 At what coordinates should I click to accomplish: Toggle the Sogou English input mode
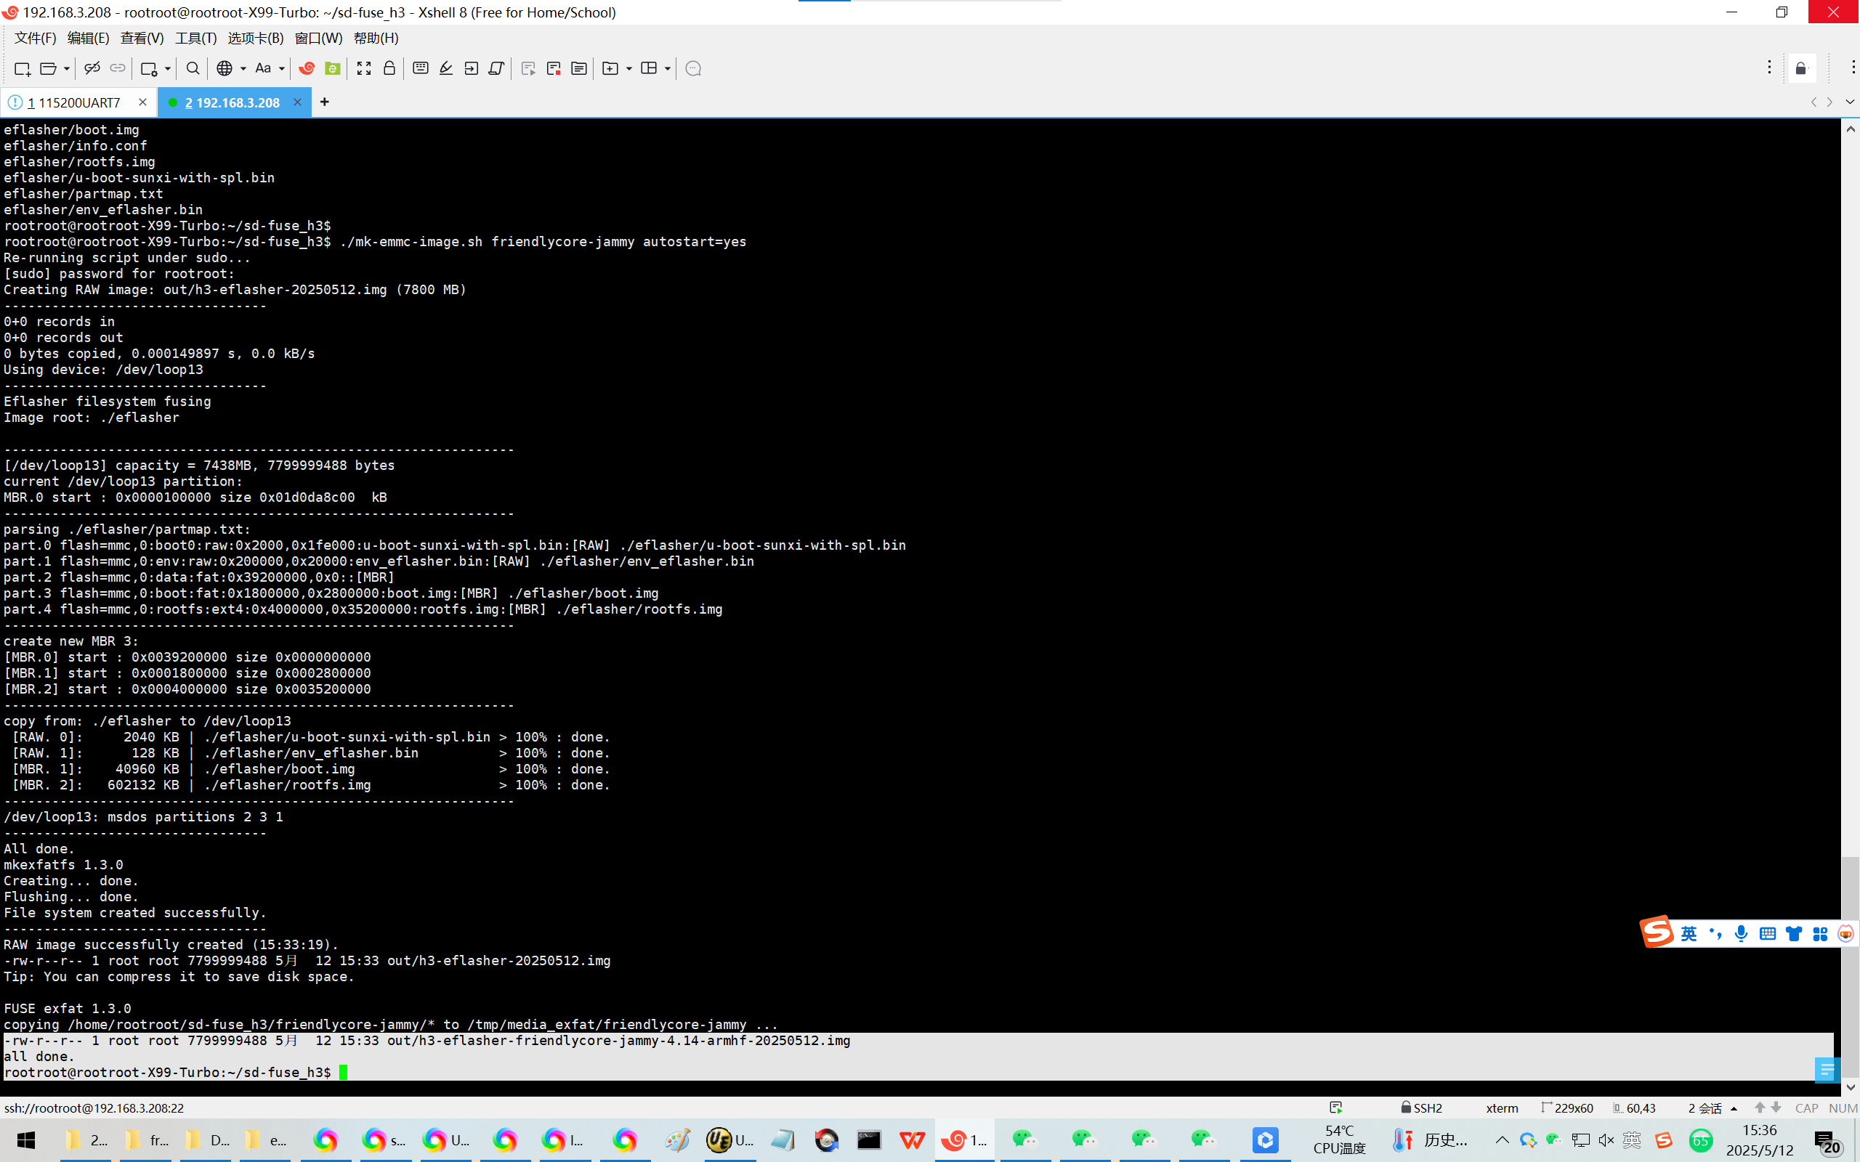[x=1688, y=933]
